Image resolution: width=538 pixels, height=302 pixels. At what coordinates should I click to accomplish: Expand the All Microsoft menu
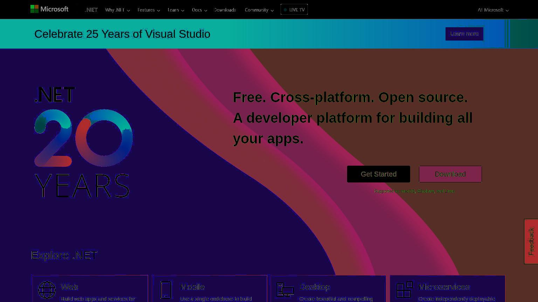(x=493, y=10)
